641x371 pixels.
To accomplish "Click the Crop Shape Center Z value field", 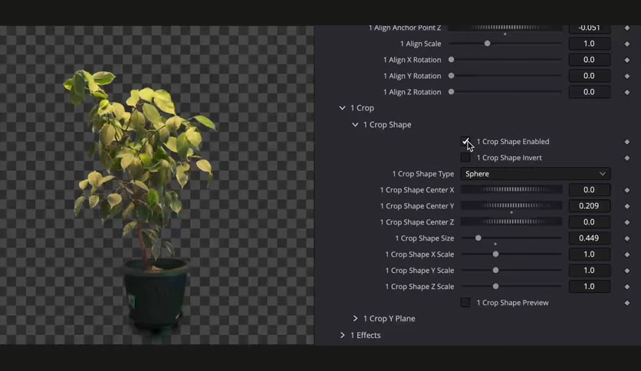I will (589, 222).
